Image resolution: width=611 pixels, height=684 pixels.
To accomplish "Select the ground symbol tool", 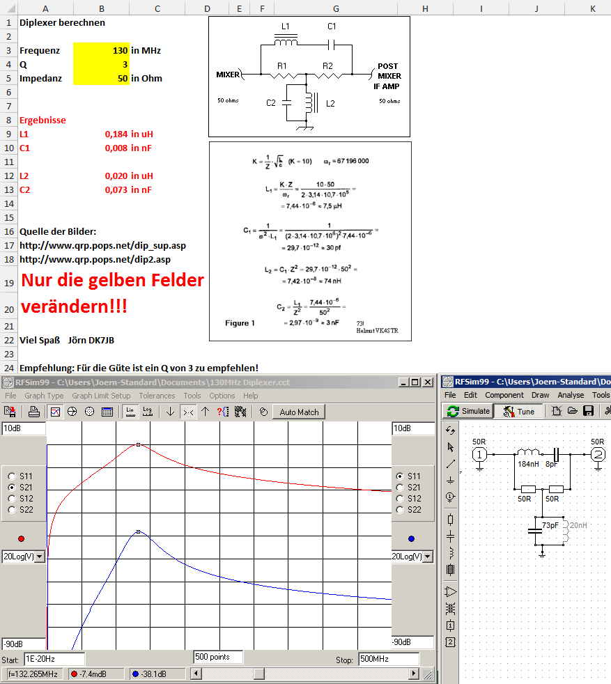I will pyautogui.click(x=450, y=481).
